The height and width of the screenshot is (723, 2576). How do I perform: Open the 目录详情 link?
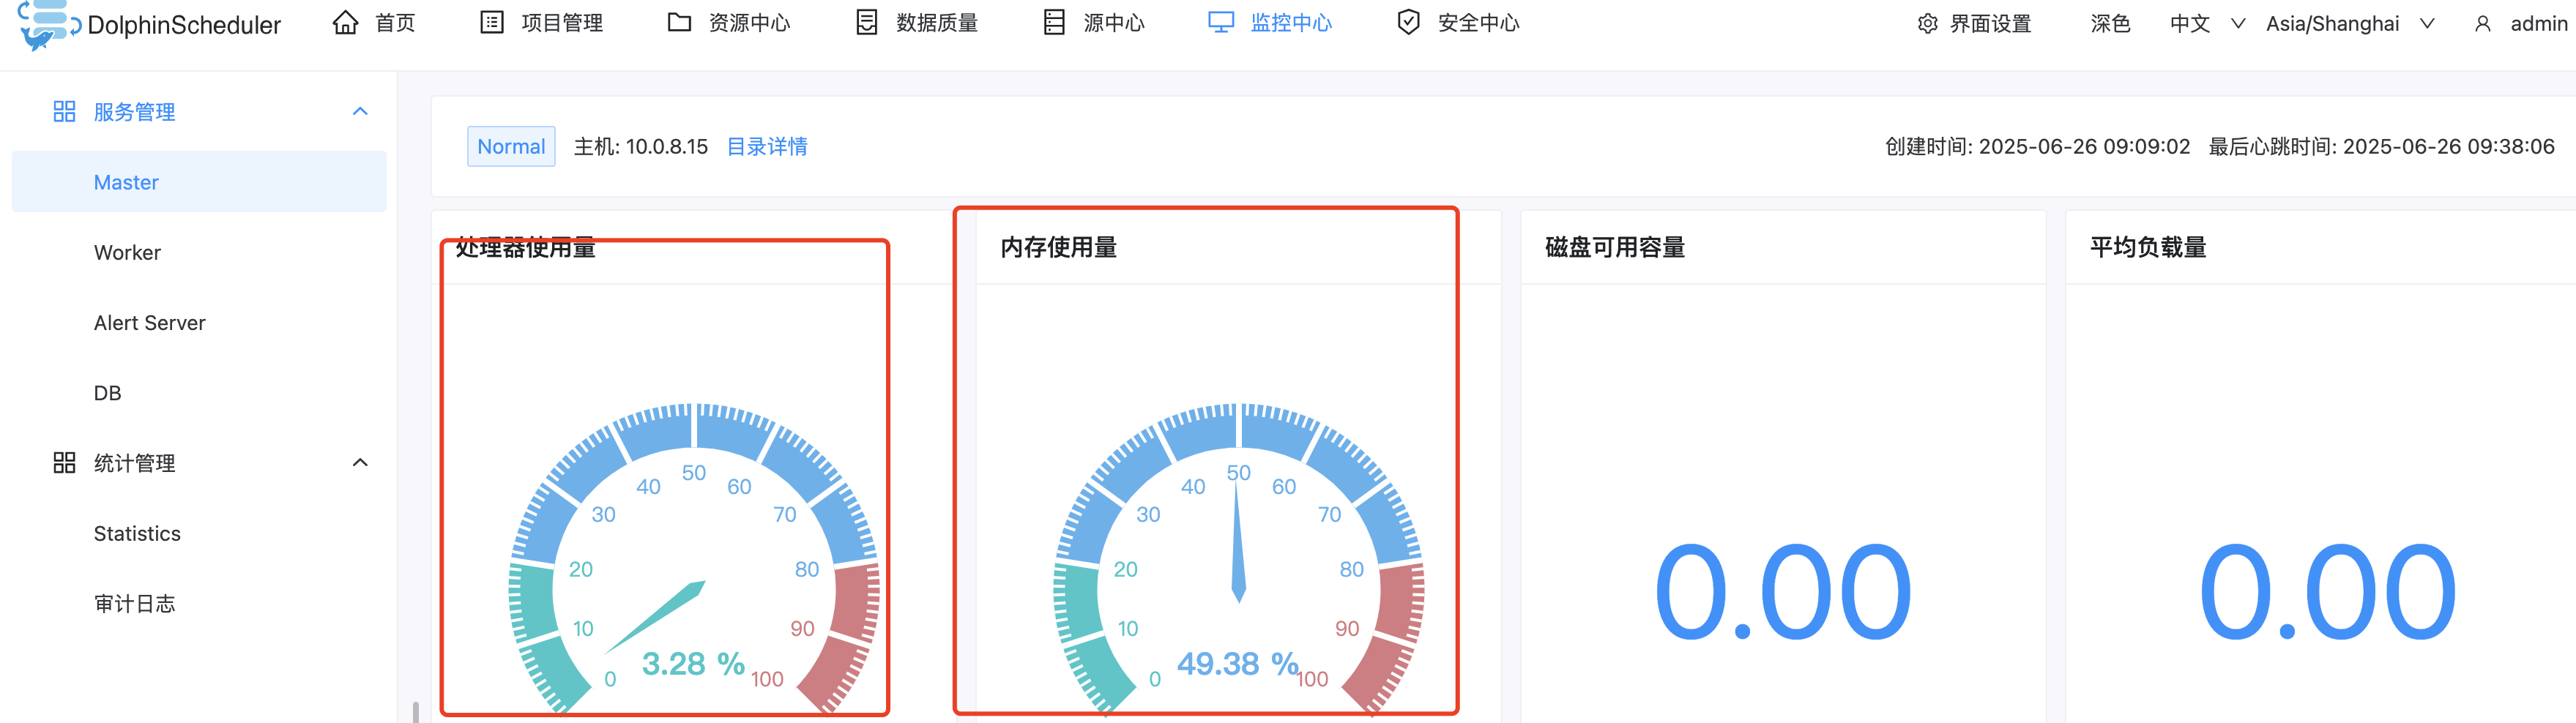pos(766,147)
